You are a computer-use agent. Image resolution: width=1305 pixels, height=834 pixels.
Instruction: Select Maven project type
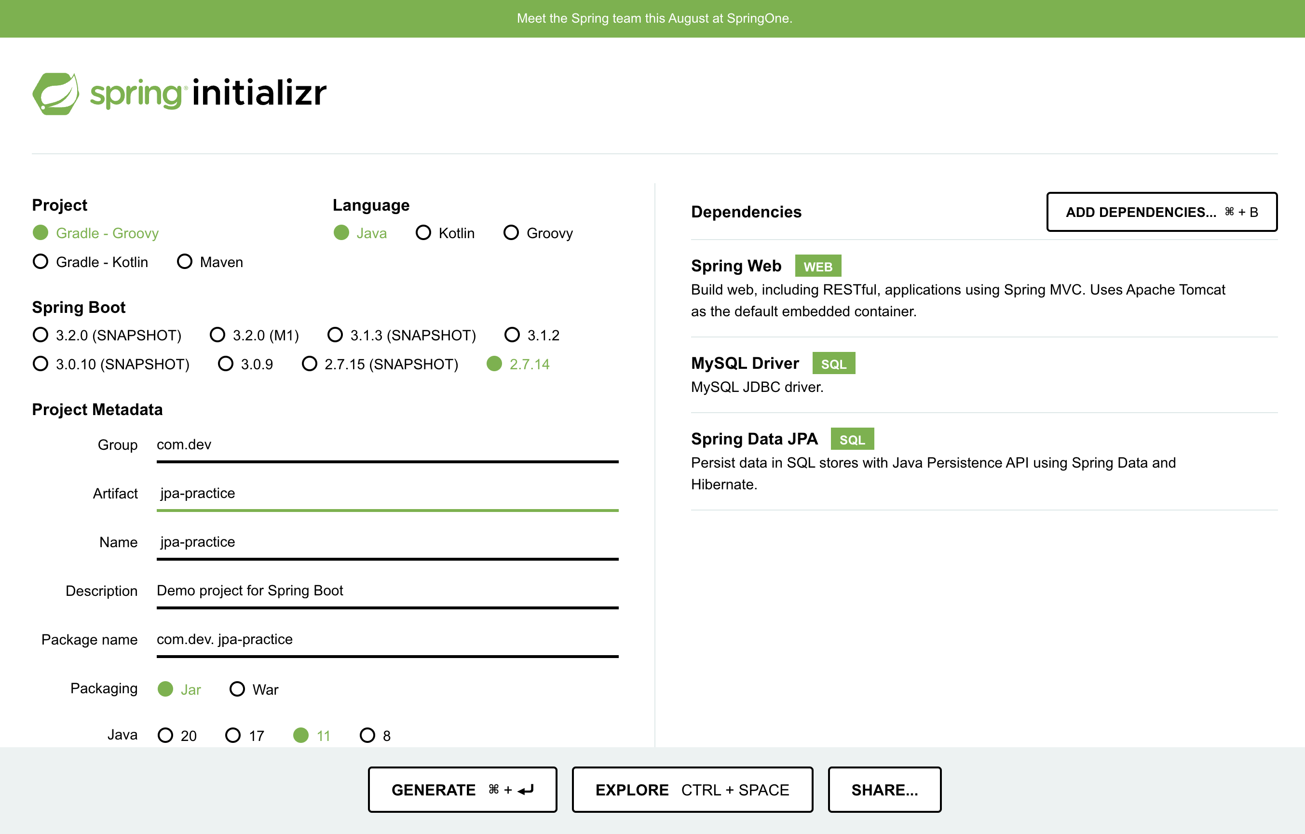pos(185,262)
